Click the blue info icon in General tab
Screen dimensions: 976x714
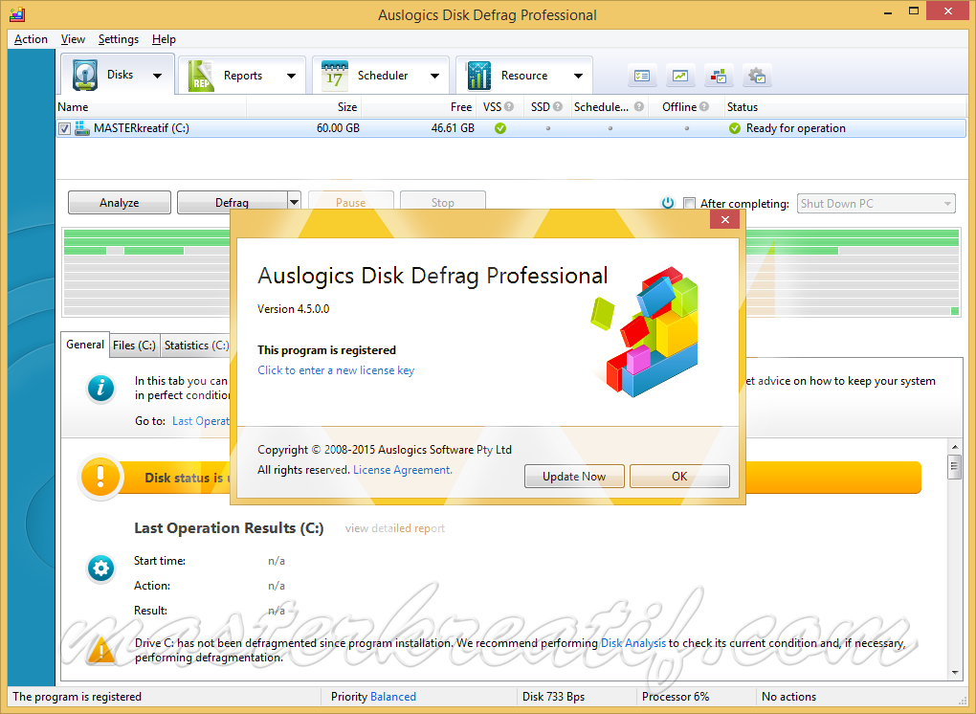tap(100, 388)
